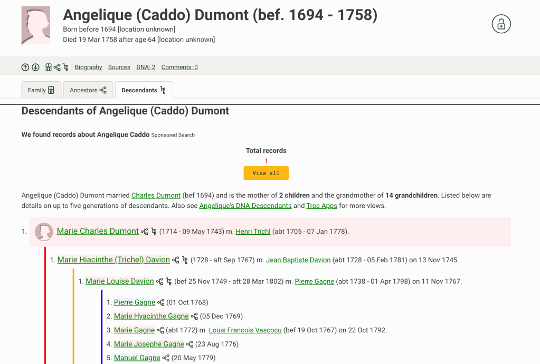540x364 pixels.
Task: Click the up arrow icon in toolbar
Action: tap(25, 67)
